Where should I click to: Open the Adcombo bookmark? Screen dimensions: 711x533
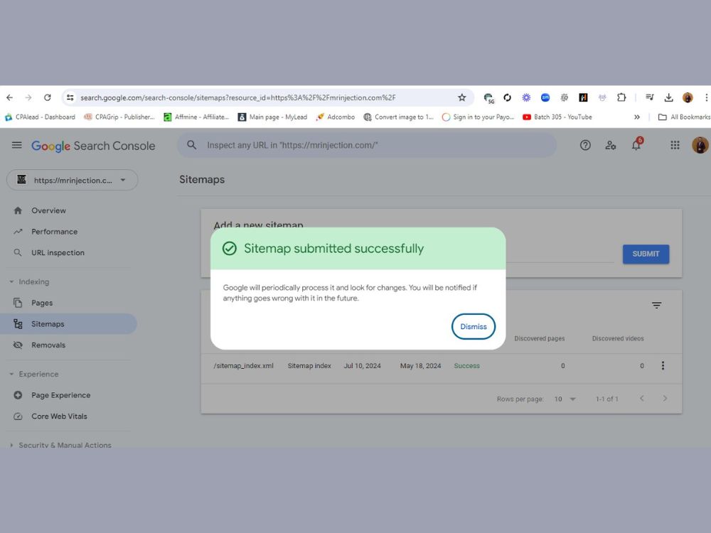[336, 117]
